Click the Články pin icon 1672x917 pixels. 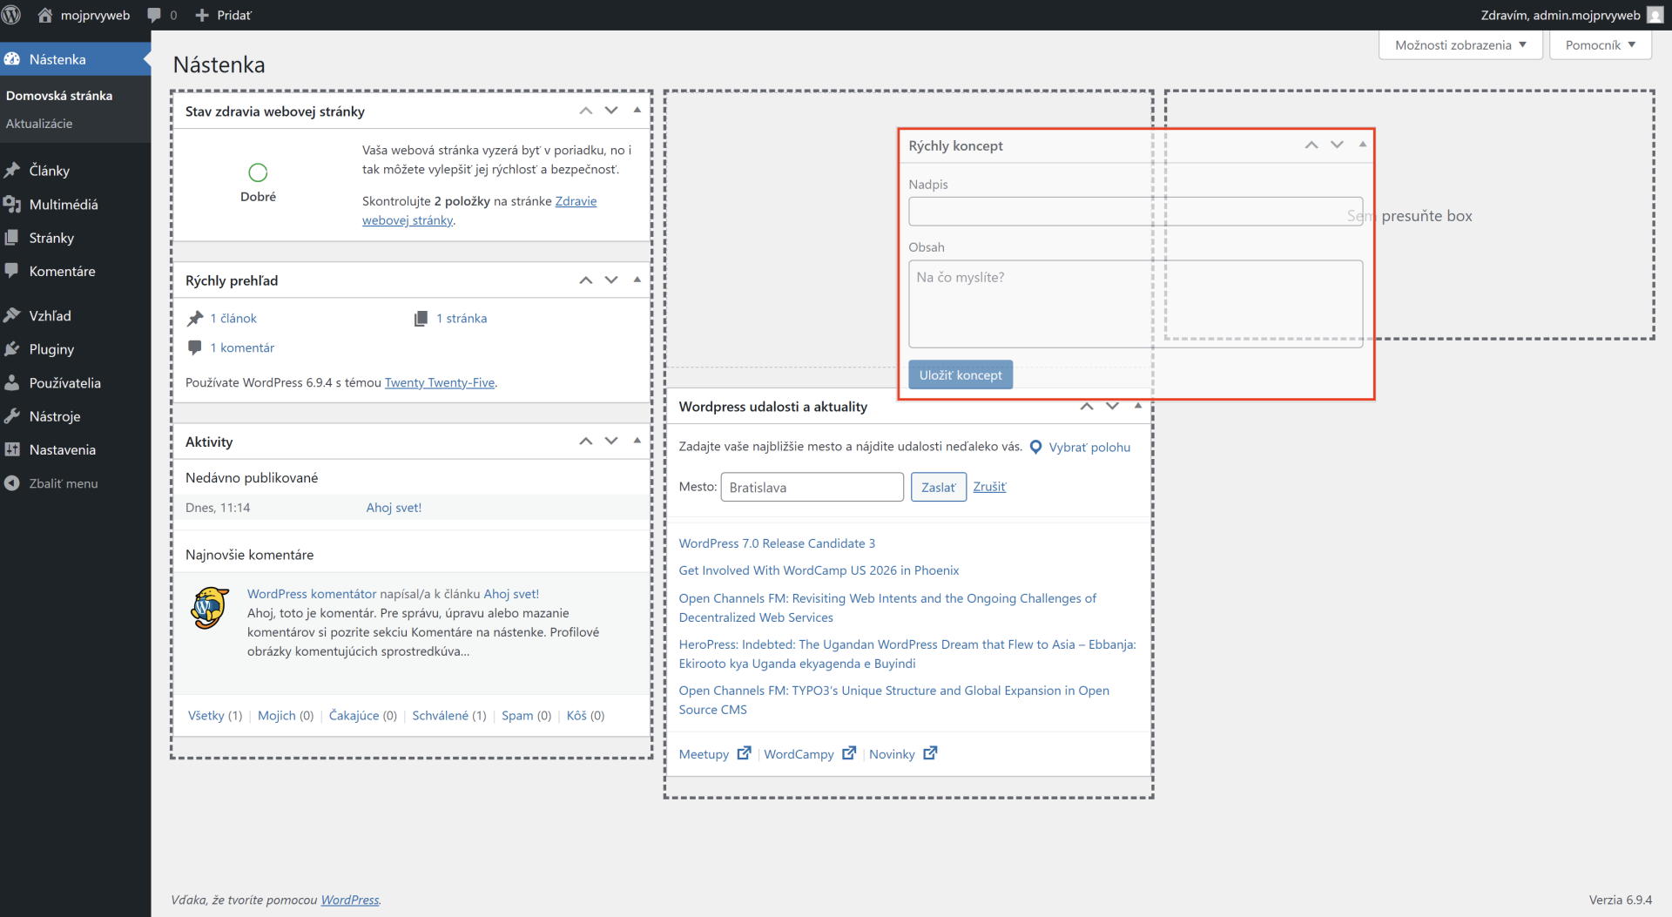point(12,171)
